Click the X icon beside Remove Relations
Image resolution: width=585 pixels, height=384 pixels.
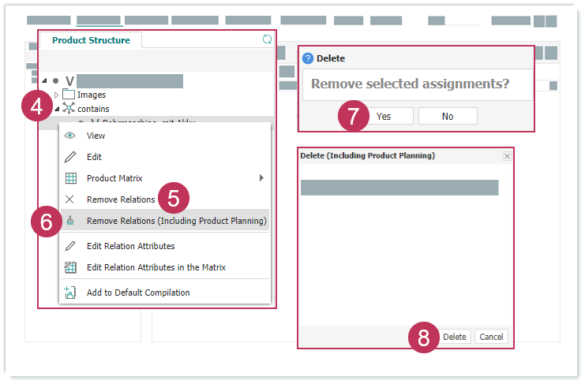coord(70,199)
